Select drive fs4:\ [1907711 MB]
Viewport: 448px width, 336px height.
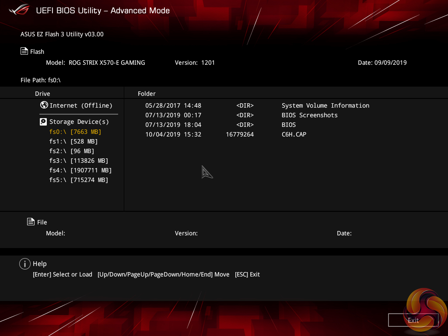[x=80, y=170]
